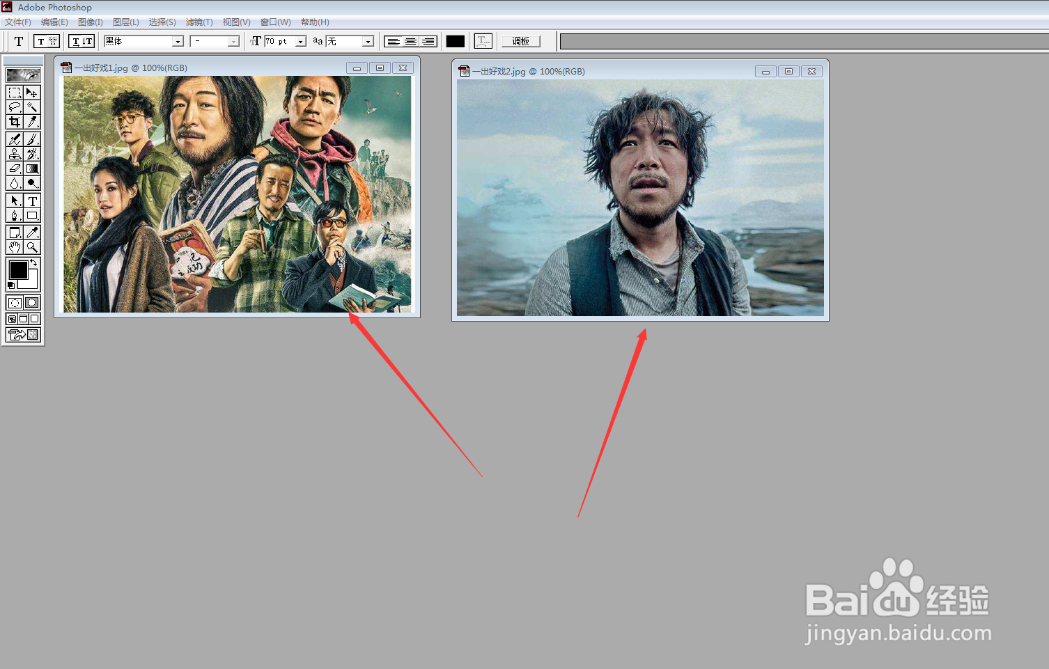1049x669 pixels.
Task: Select the Dodge tool
Action: tap(32, 183)
